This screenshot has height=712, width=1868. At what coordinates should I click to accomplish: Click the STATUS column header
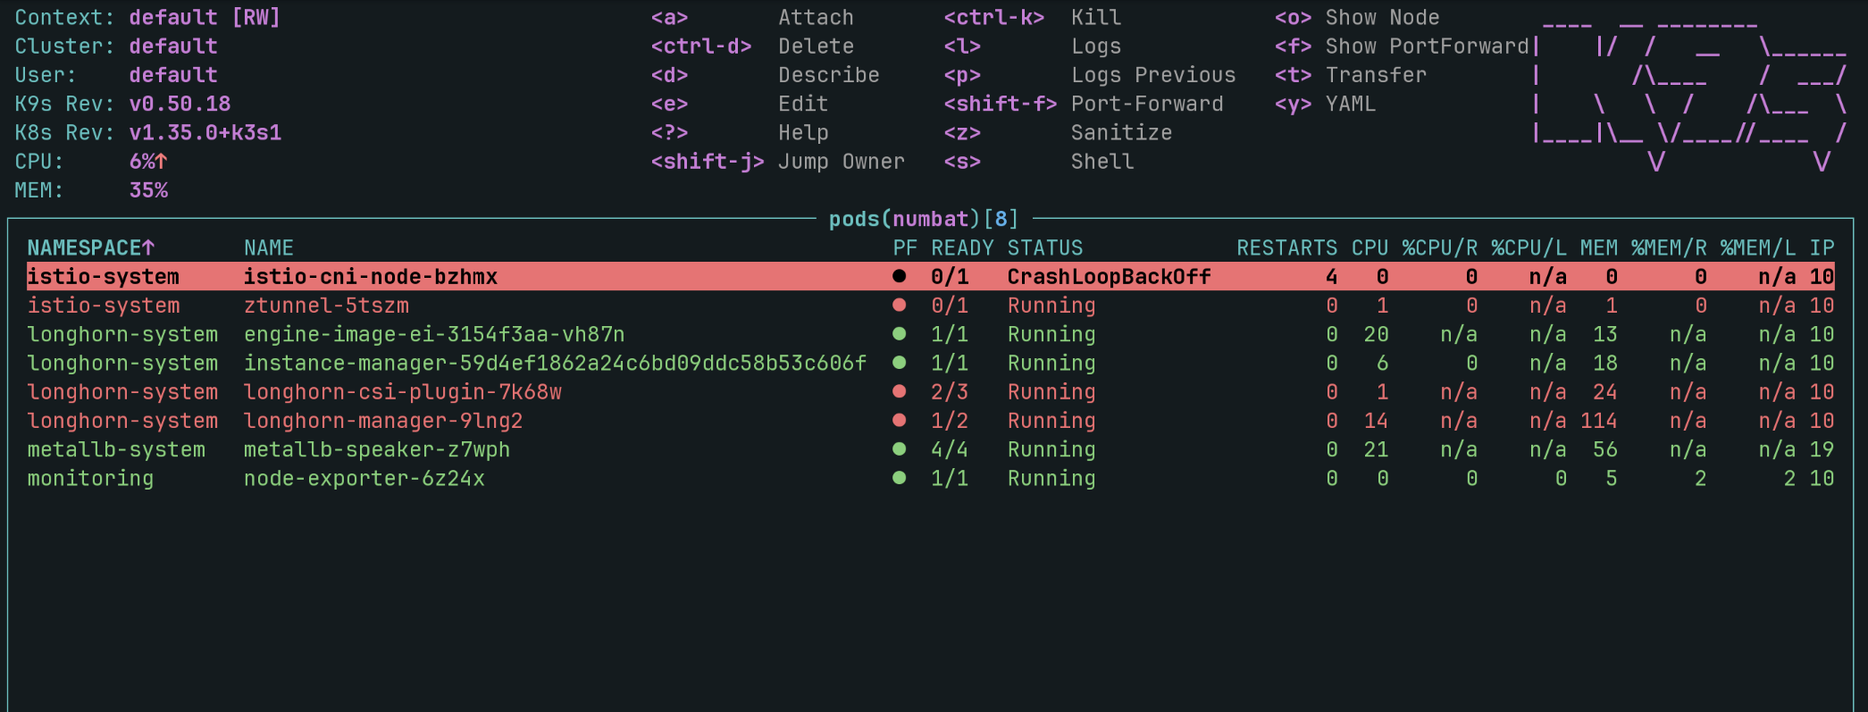coord(1045,247)
